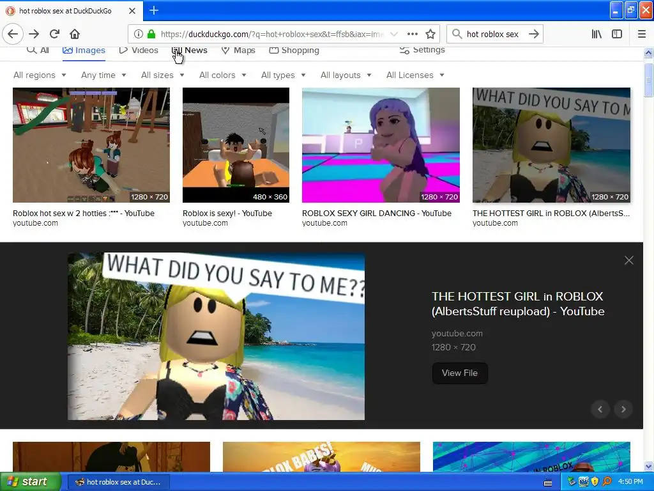Image resolution: width=654 pixels, height=491 pixels.
Task: Click the green padlock security icon
Action: coord(151,34)
